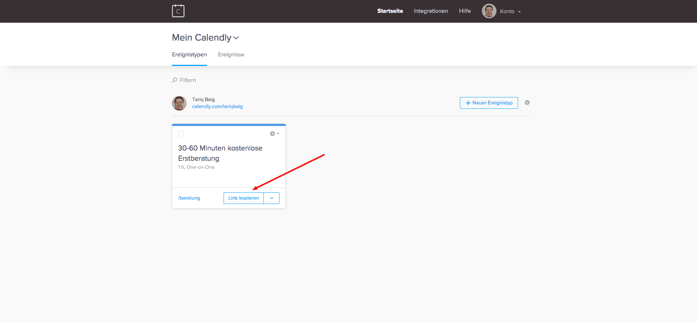This screenshot has height=323, width=697.
Task: Click the Calendly logo icon
Action: pos(178,11)
